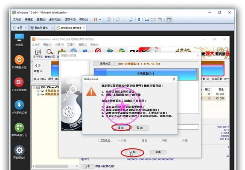Tick the 完成后 checkbox

100,141
